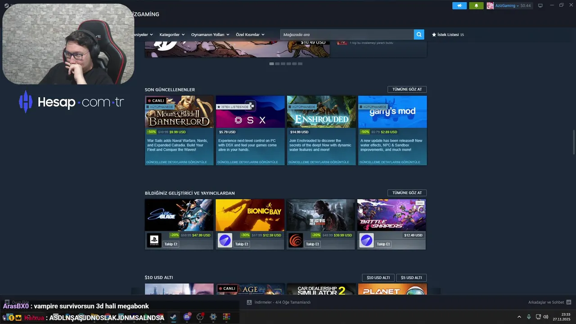Viewport: 576px width, 324px height.
Task: Open The Last of Us Part II thumbnail
Action: [320, 215]
